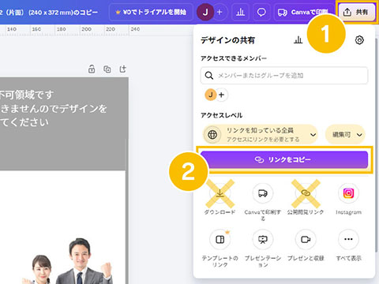Open the テンプレートのリンク icon
Viewport: 379px width, 284px height.
pyautogui.click(x=220, y=239)
